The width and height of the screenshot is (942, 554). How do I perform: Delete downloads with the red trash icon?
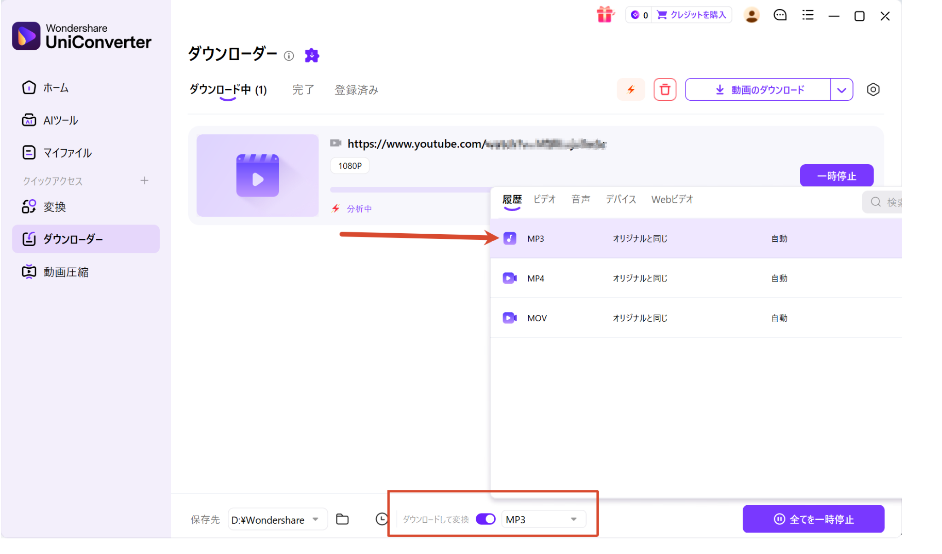(x=665, y=89)
